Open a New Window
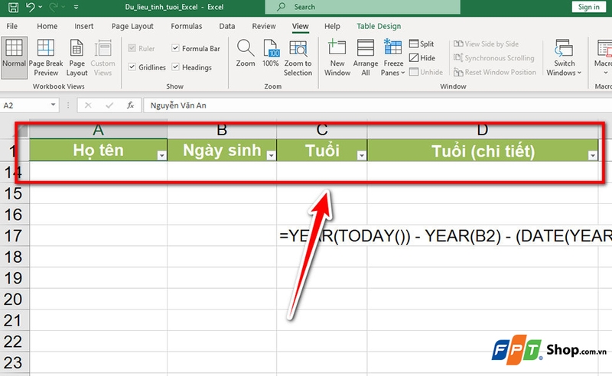 pyautogui.click(x=337, y=57)
